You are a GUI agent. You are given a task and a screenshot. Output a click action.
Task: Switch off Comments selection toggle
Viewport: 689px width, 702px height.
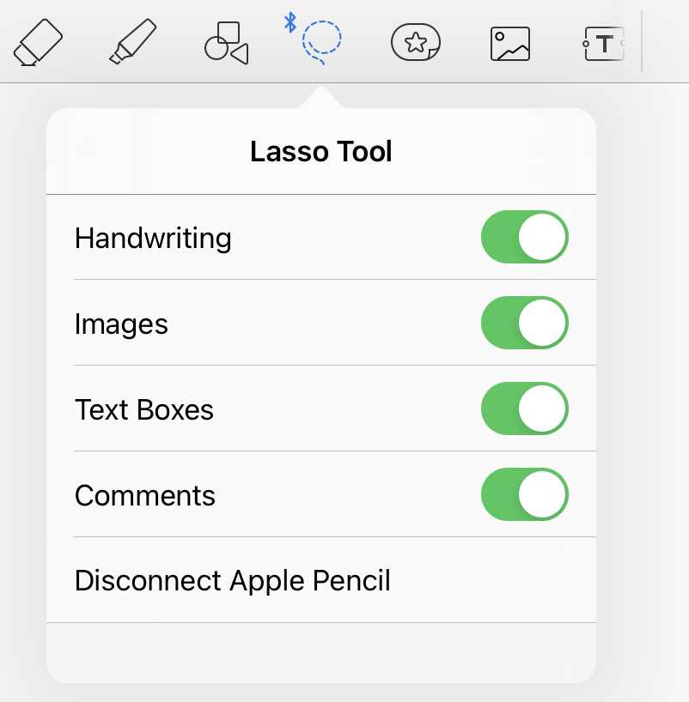524,494
